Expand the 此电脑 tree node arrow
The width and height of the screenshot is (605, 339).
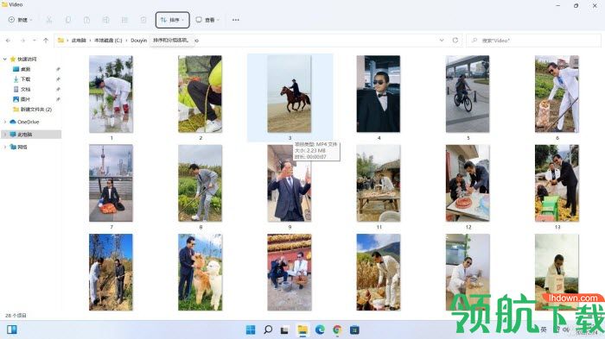point(4,135)
